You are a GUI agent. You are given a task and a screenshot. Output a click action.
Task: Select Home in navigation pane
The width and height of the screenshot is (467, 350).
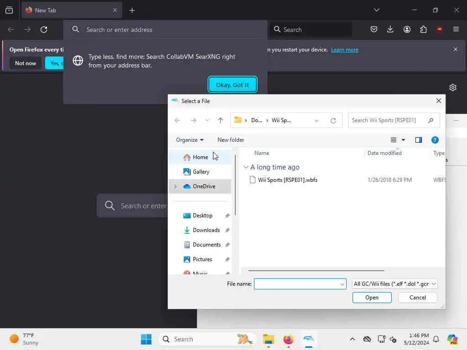(200, 157)
